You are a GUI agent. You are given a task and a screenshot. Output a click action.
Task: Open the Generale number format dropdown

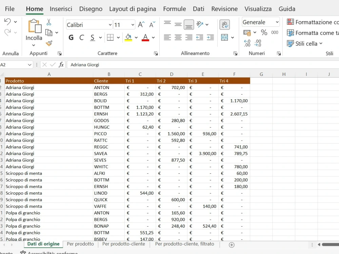pos(277,22)
